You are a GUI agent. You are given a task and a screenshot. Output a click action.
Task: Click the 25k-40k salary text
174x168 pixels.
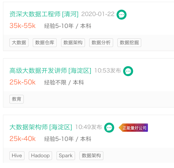point(23,139)
